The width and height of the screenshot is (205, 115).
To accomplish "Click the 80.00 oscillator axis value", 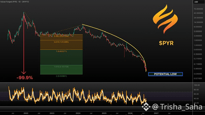I will point(196,90).
